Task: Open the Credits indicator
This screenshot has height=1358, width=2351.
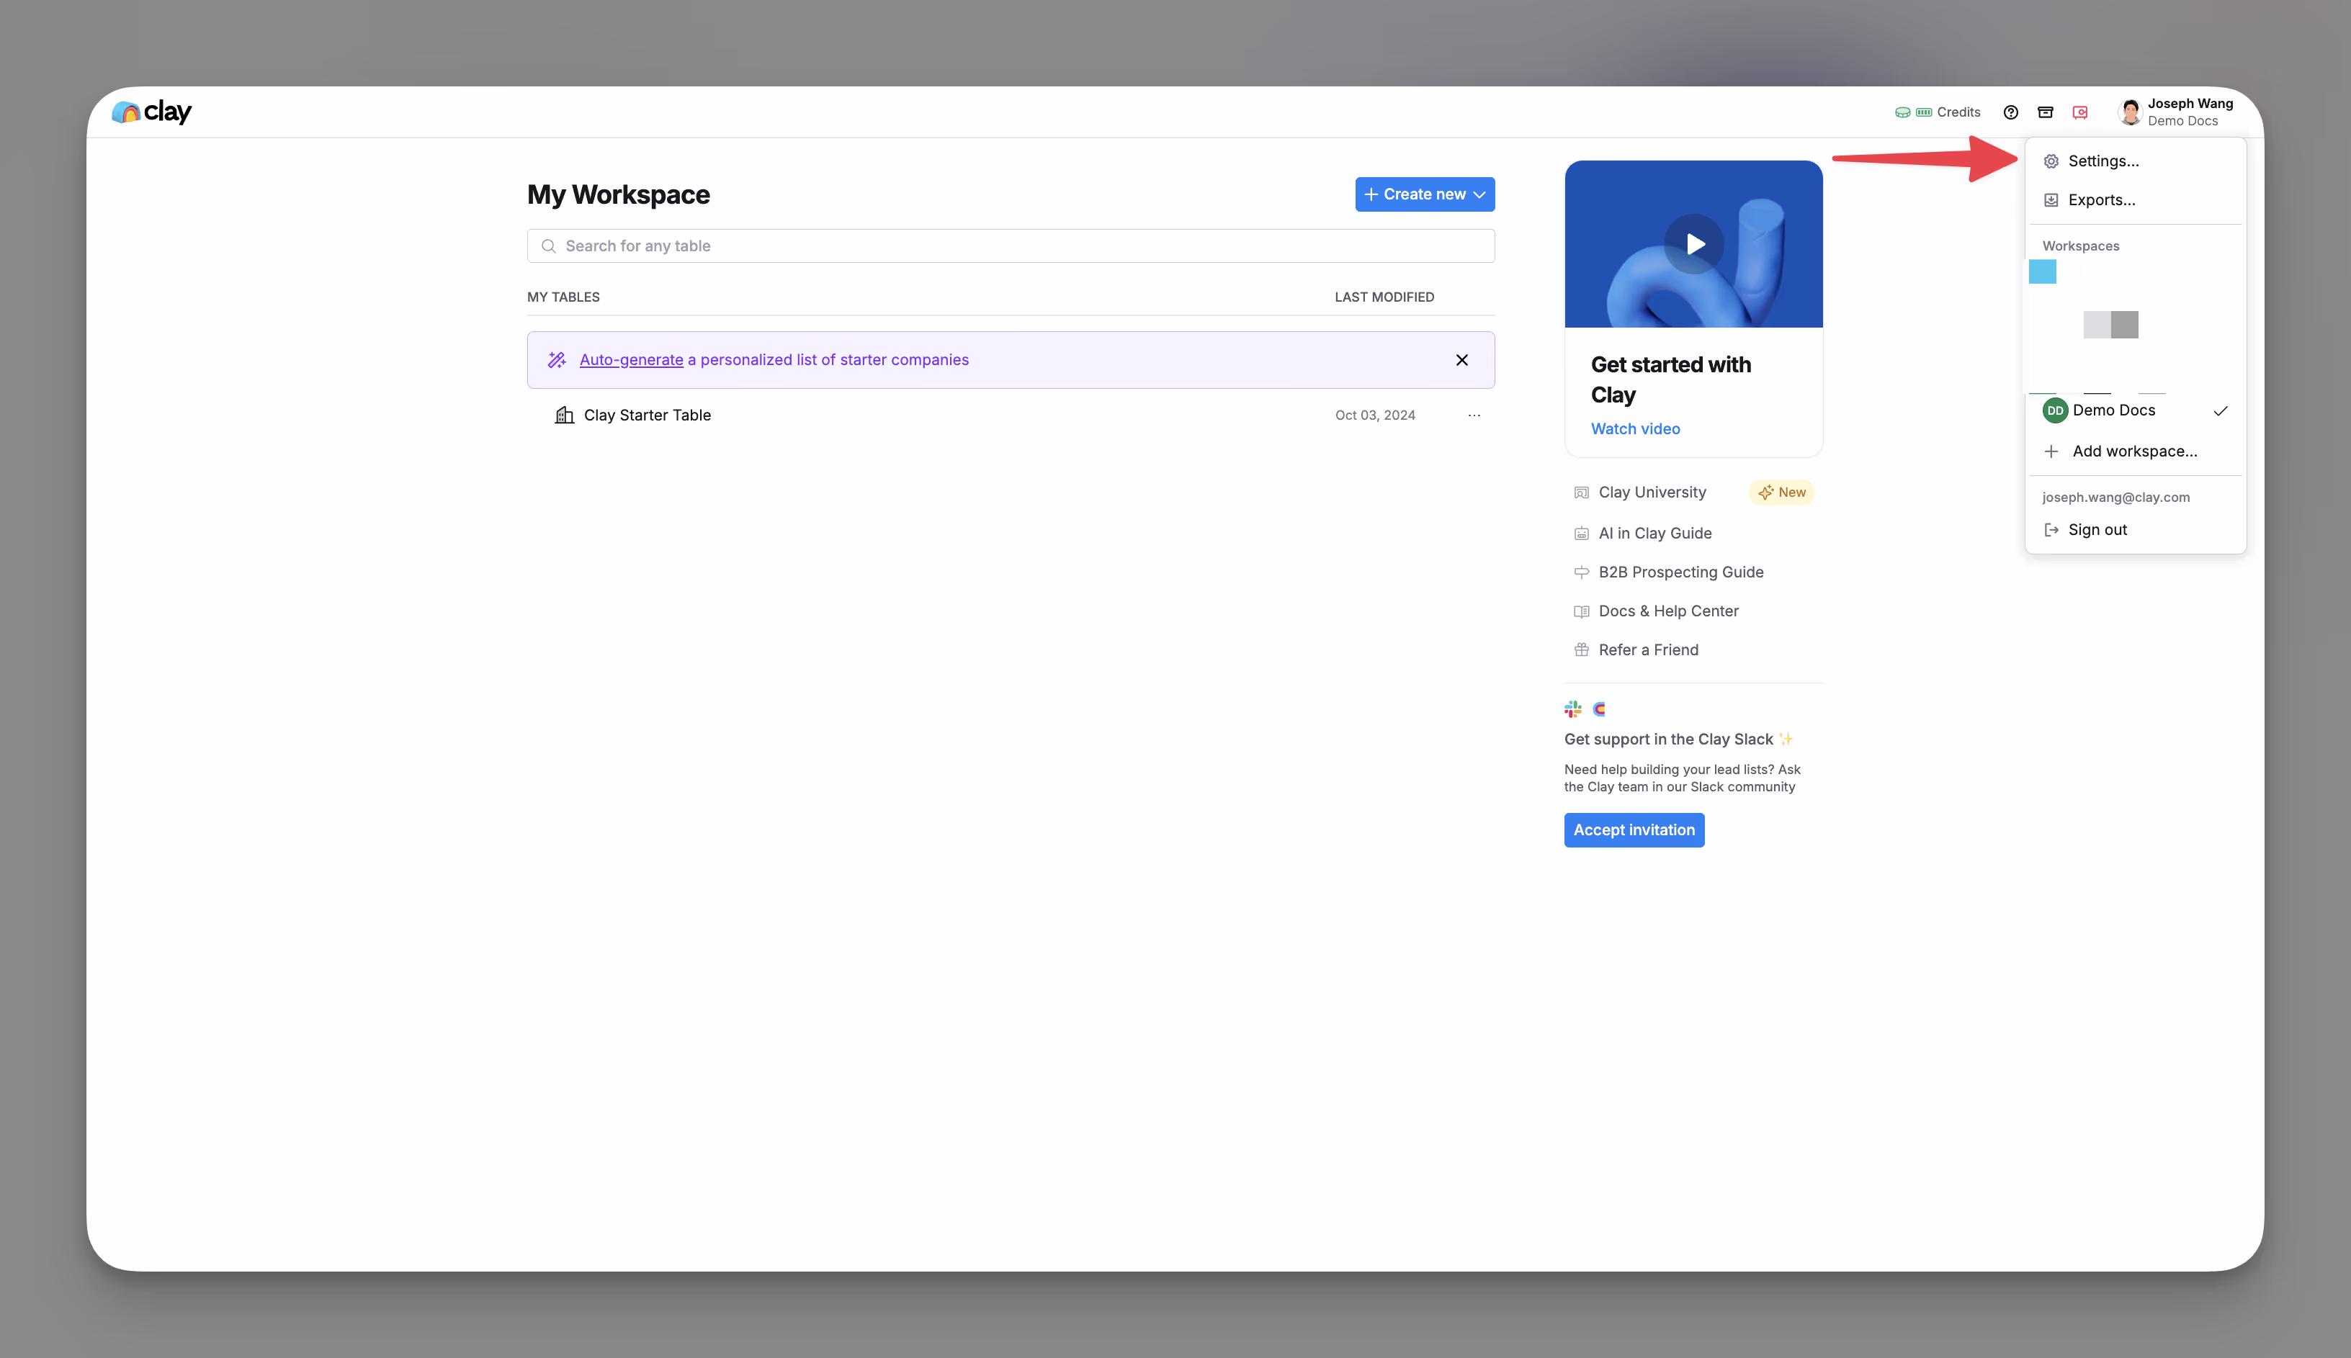Action: coord(1937,112)
